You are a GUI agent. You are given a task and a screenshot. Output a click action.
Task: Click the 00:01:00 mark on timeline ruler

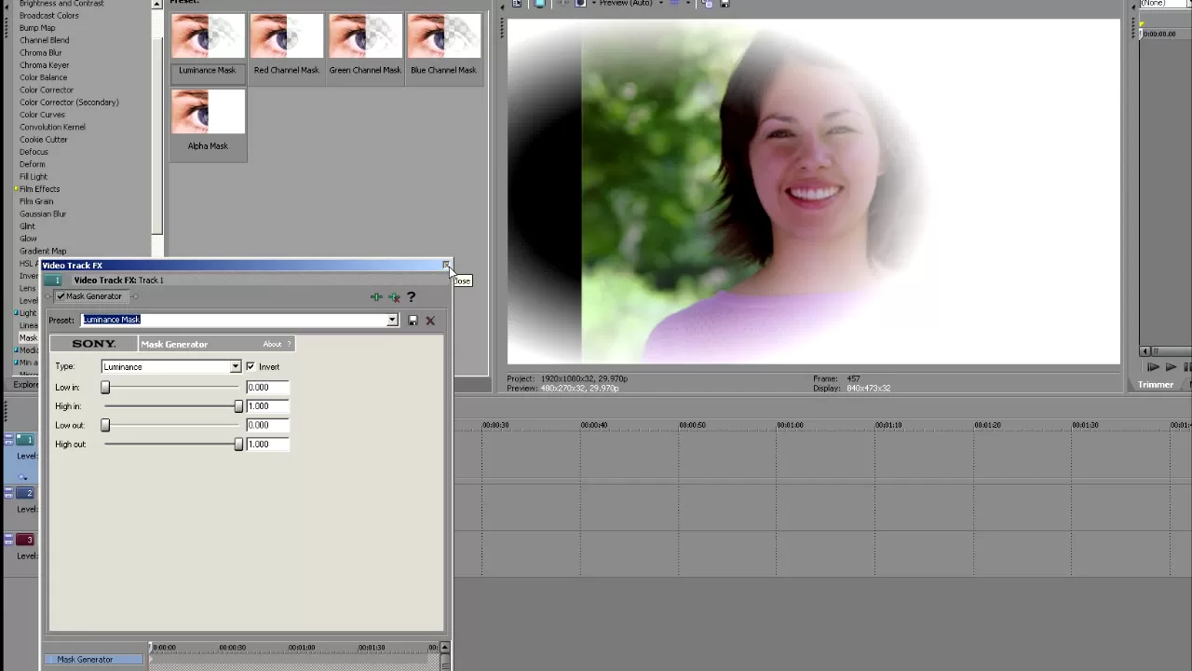point(790,425)
